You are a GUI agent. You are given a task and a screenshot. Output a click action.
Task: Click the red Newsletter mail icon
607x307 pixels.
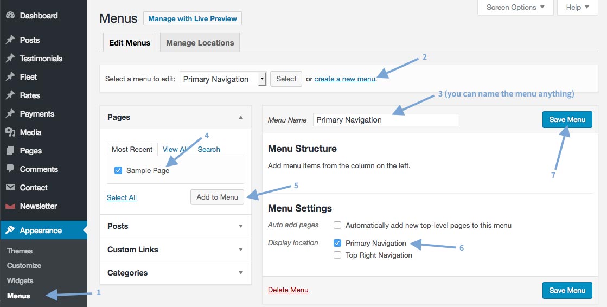coord(10,206)
